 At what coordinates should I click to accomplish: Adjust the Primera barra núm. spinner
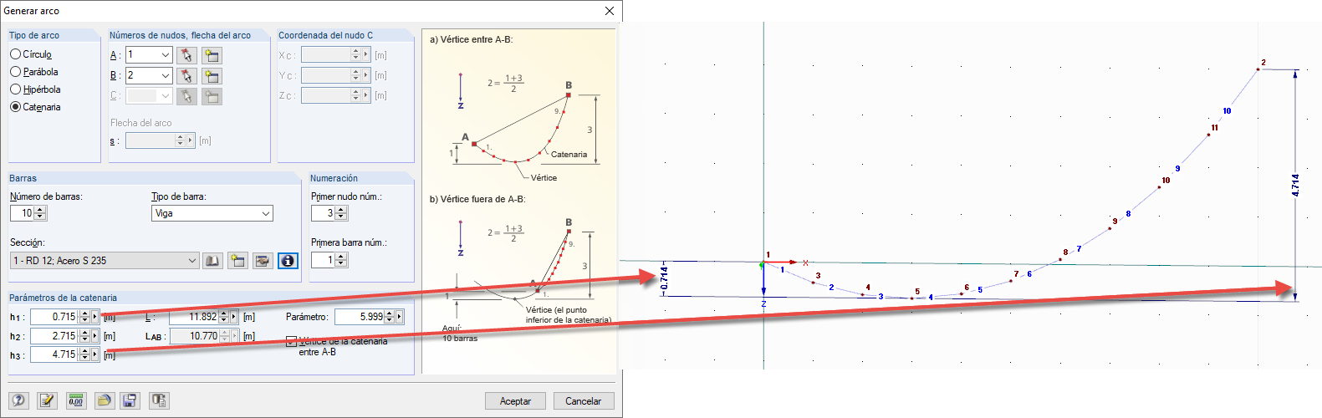340,260
